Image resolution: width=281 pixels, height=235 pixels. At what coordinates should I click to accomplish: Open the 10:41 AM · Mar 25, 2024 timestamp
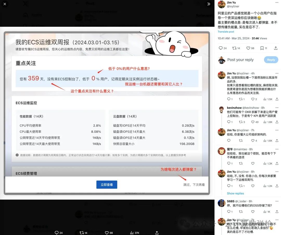tap(233, 38)
